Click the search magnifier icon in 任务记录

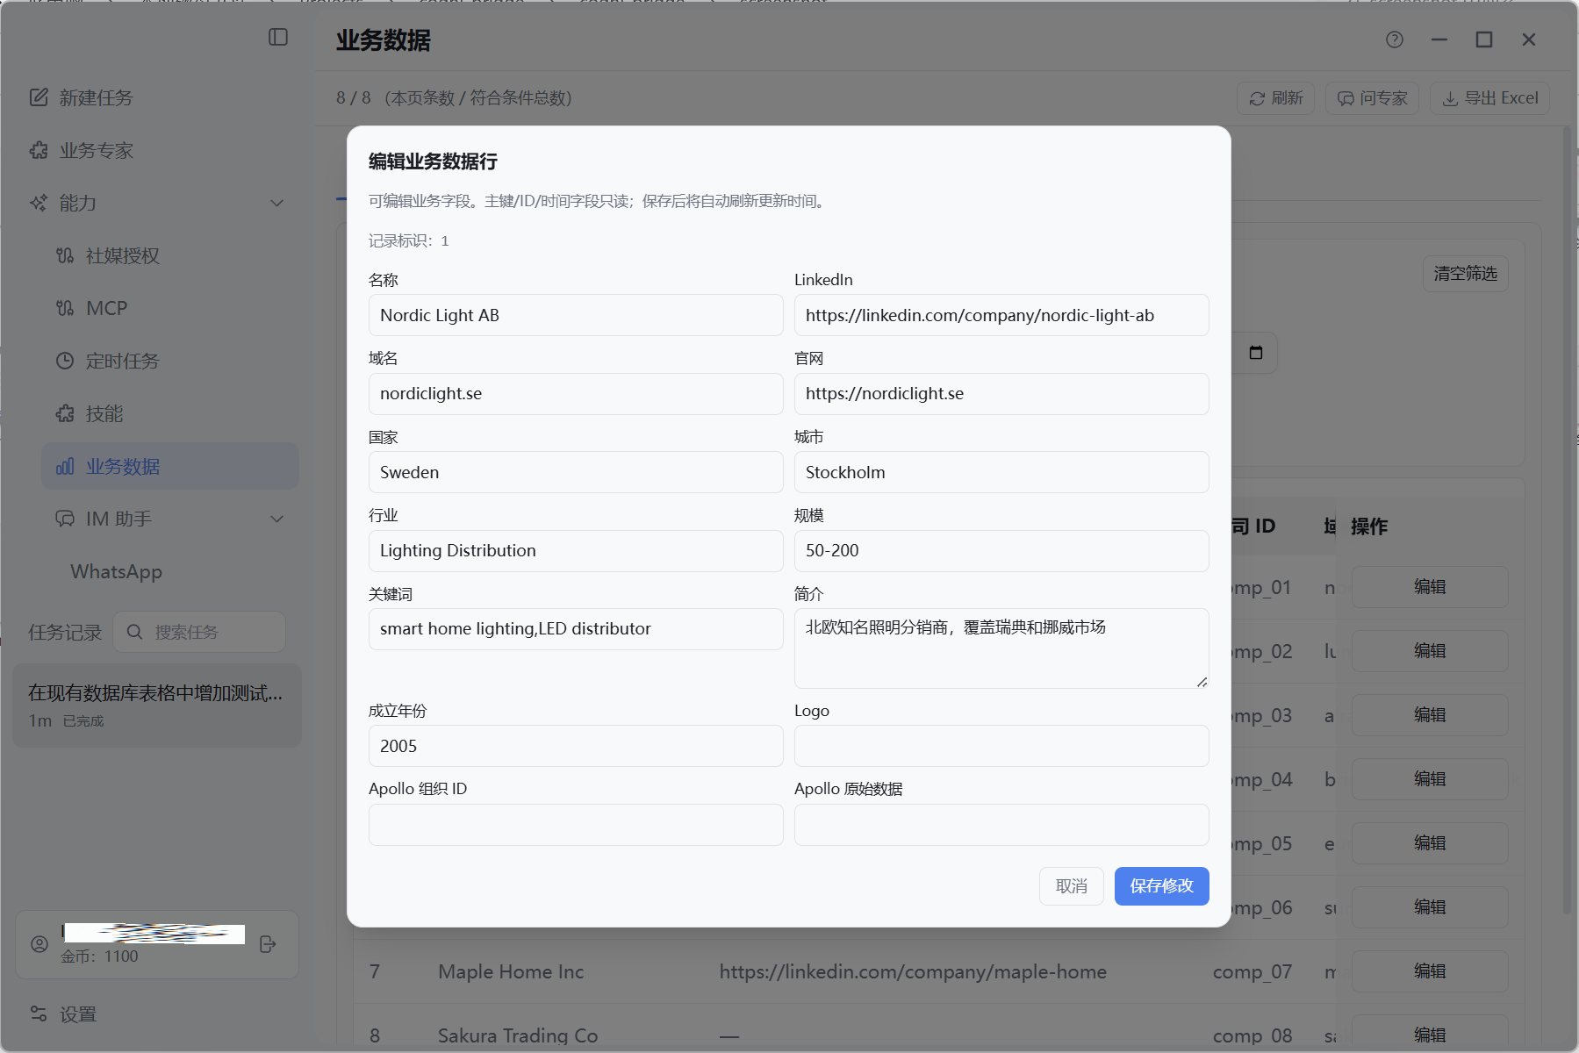(x=134, y=632)
